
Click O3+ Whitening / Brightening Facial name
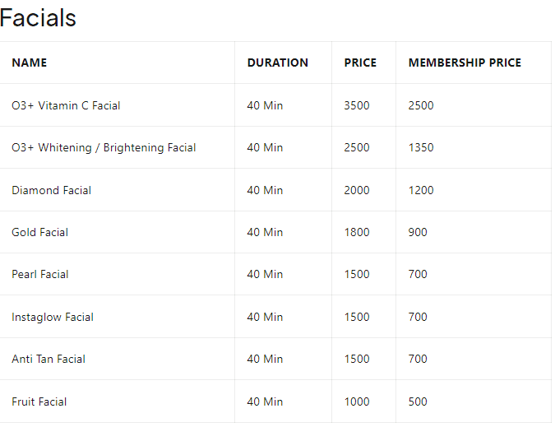(104, 147)
